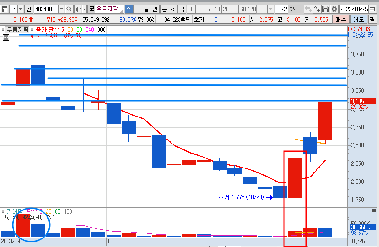
Task: Click the 403490 stock code field
Action: coord(47,9)
